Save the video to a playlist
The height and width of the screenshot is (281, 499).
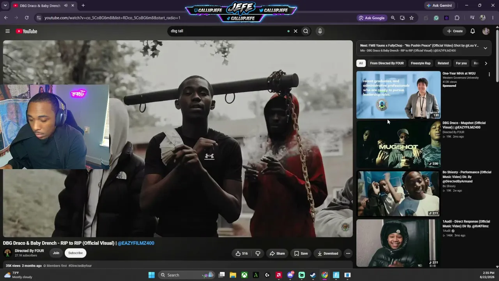coord(301,253)
